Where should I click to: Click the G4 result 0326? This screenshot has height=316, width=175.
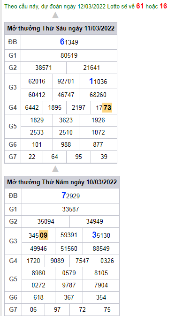(x=107, y=261)
